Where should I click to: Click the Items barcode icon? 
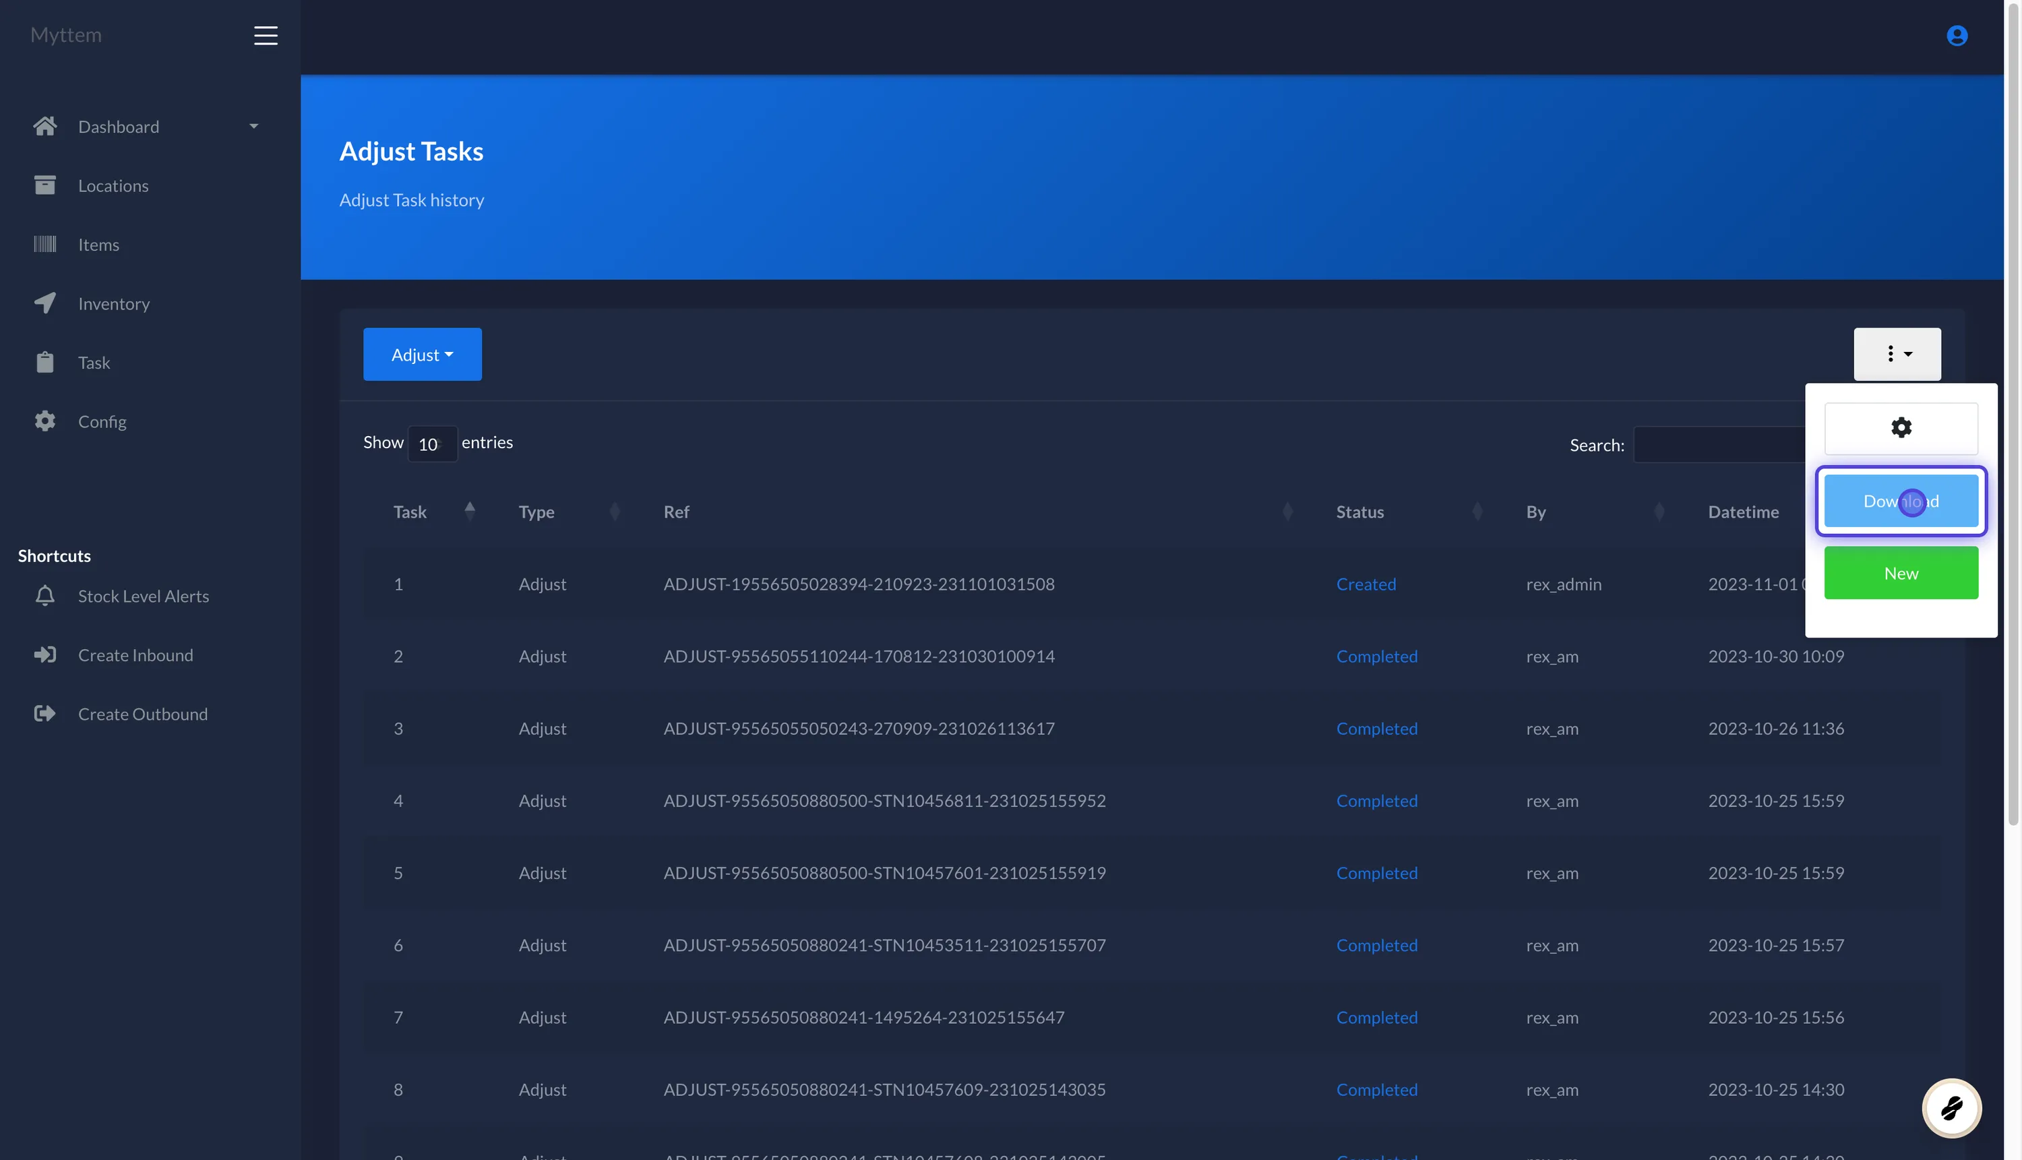44,244
